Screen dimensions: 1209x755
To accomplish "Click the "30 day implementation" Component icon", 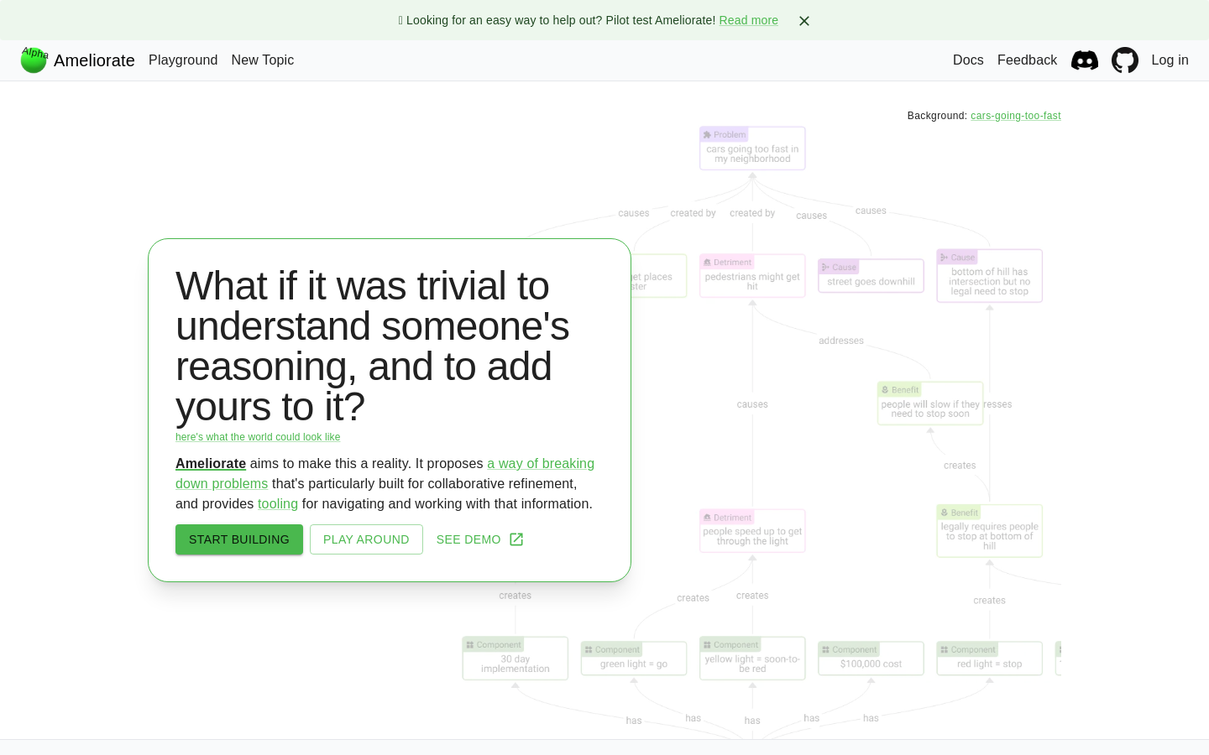I will click(470, 645).
